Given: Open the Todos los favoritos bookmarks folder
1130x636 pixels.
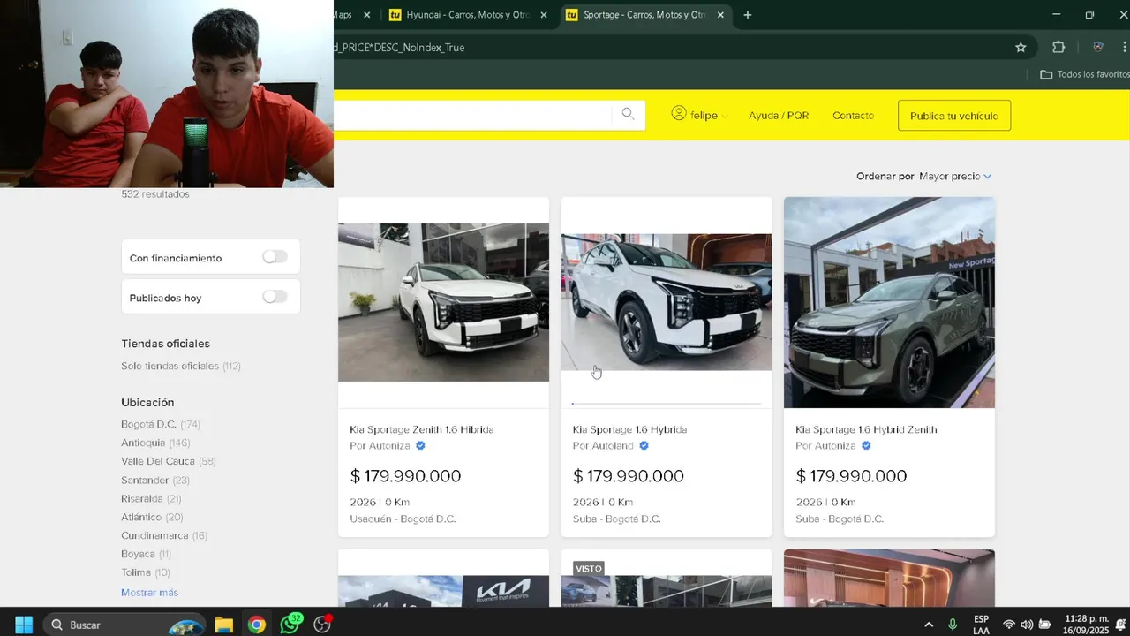Looking at the screenshot, I should point(1084,74).
